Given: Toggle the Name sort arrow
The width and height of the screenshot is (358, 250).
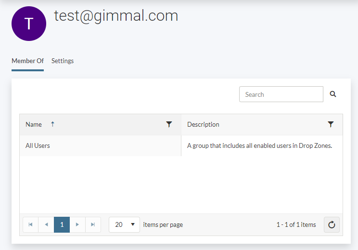Looking at the screenshot, I should (x=52, y=124).
